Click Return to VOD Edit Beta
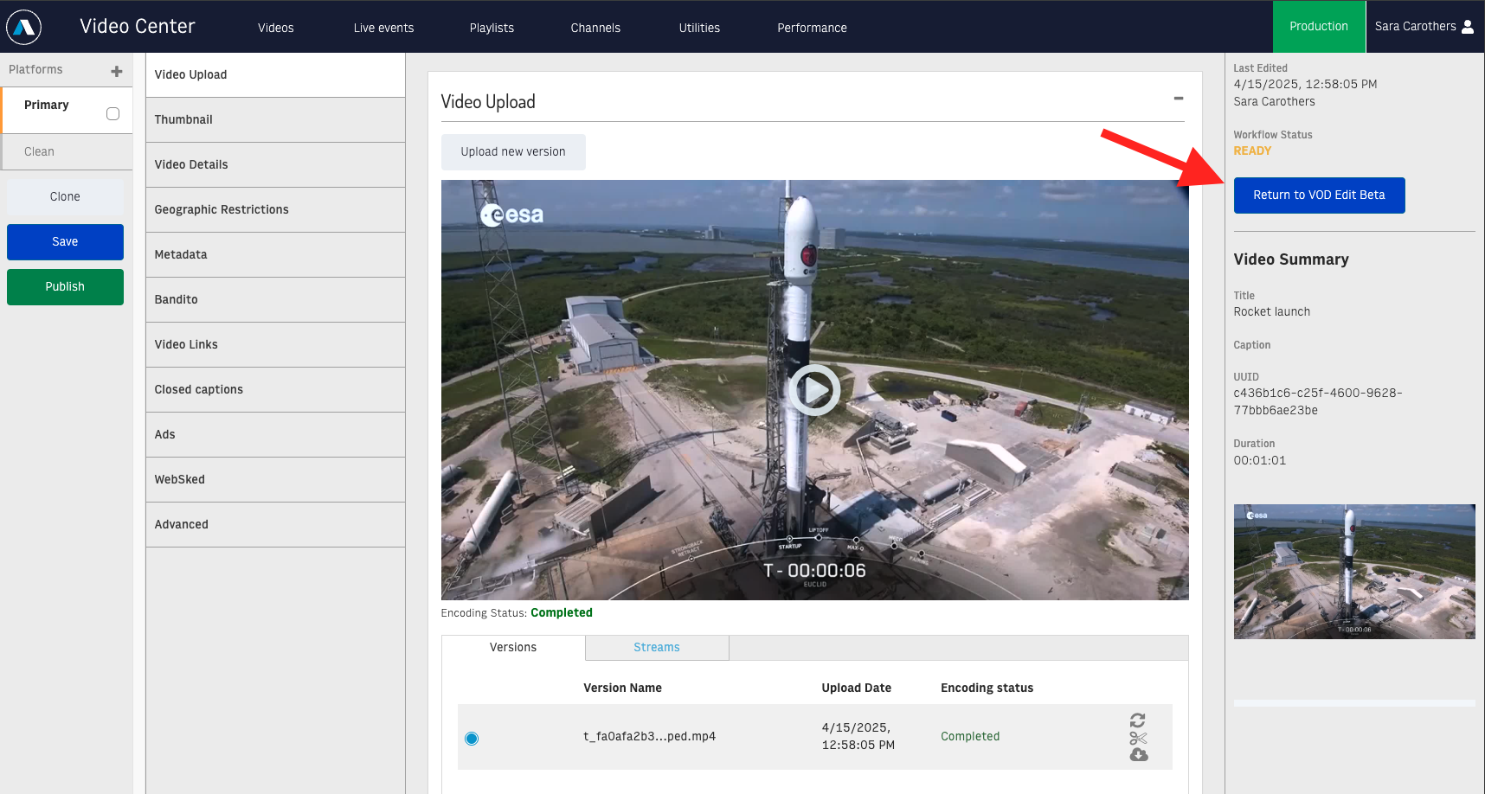Viewport: 1485px width, 794px height. tap(1319, 195)
